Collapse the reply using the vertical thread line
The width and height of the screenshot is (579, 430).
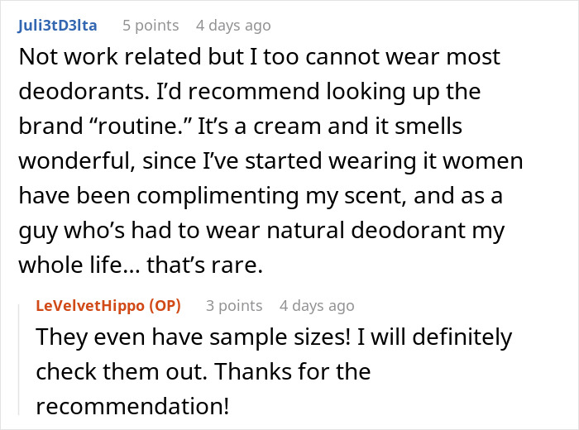click(22, 356)
